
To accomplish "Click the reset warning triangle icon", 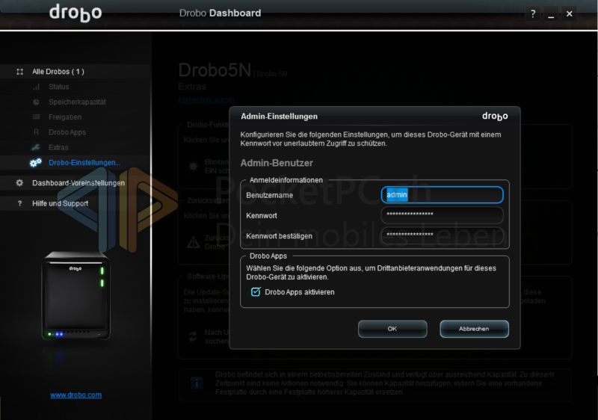I will coord(194,242).
